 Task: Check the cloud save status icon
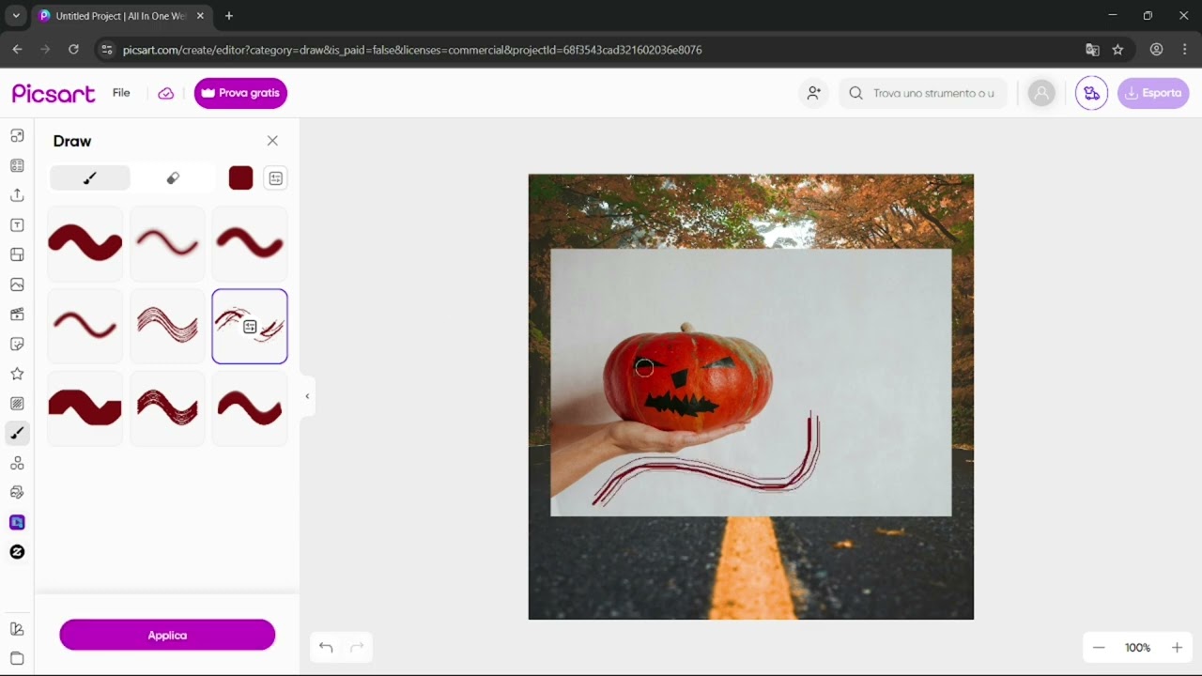(166, 93)
